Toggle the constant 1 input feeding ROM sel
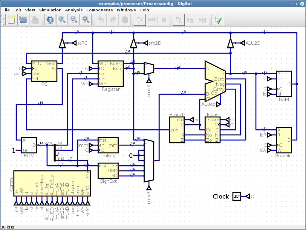The height and width of the screenshot is (230, 306). [x=13, y=151]
